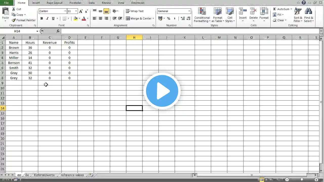This screenshot has width=324, height=182.
Task: Toggle Wrap Text
Action: click(x=135, y=11)
